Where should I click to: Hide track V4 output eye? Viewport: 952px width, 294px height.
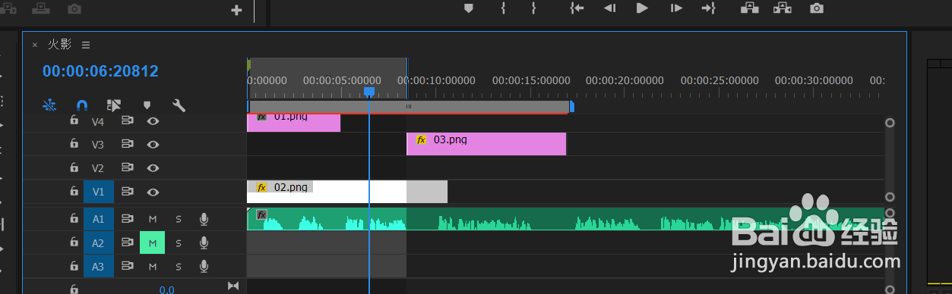pos(153,121)
